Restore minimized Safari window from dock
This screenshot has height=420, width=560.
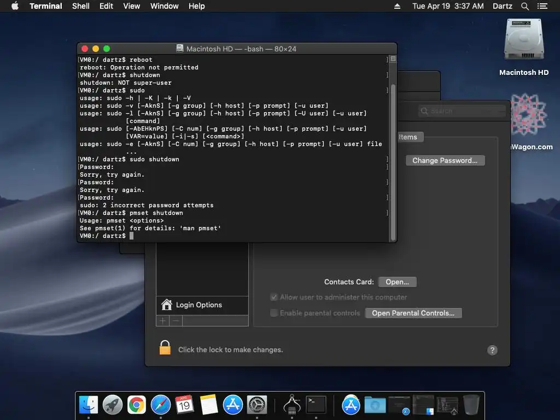point(399,405)
